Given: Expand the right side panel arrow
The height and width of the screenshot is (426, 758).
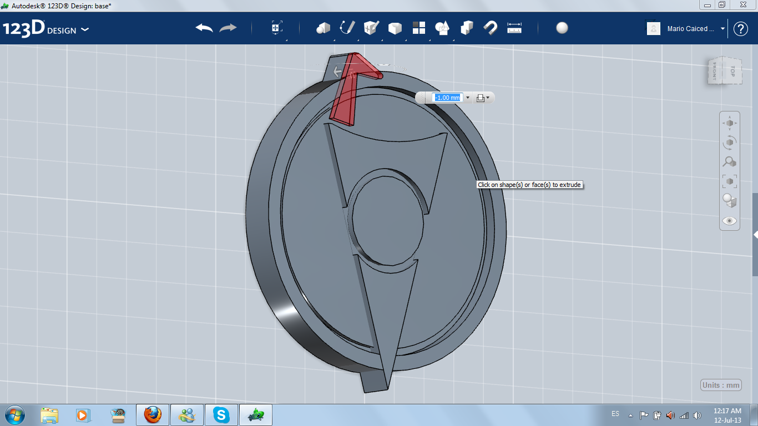Looking at the screenshot, I should [755, 235].
